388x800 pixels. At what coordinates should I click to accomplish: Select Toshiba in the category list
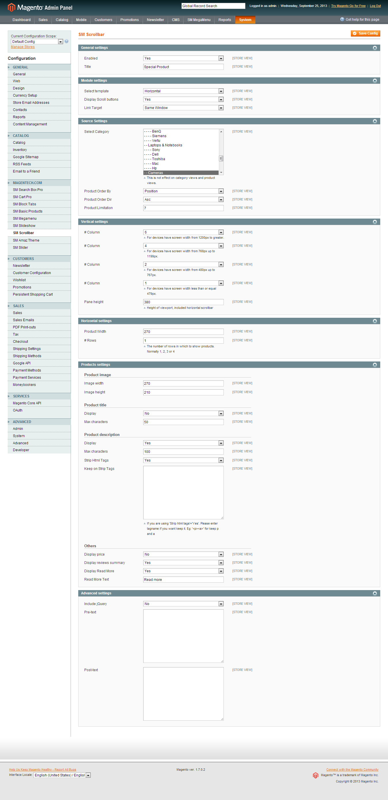point(181,159)
